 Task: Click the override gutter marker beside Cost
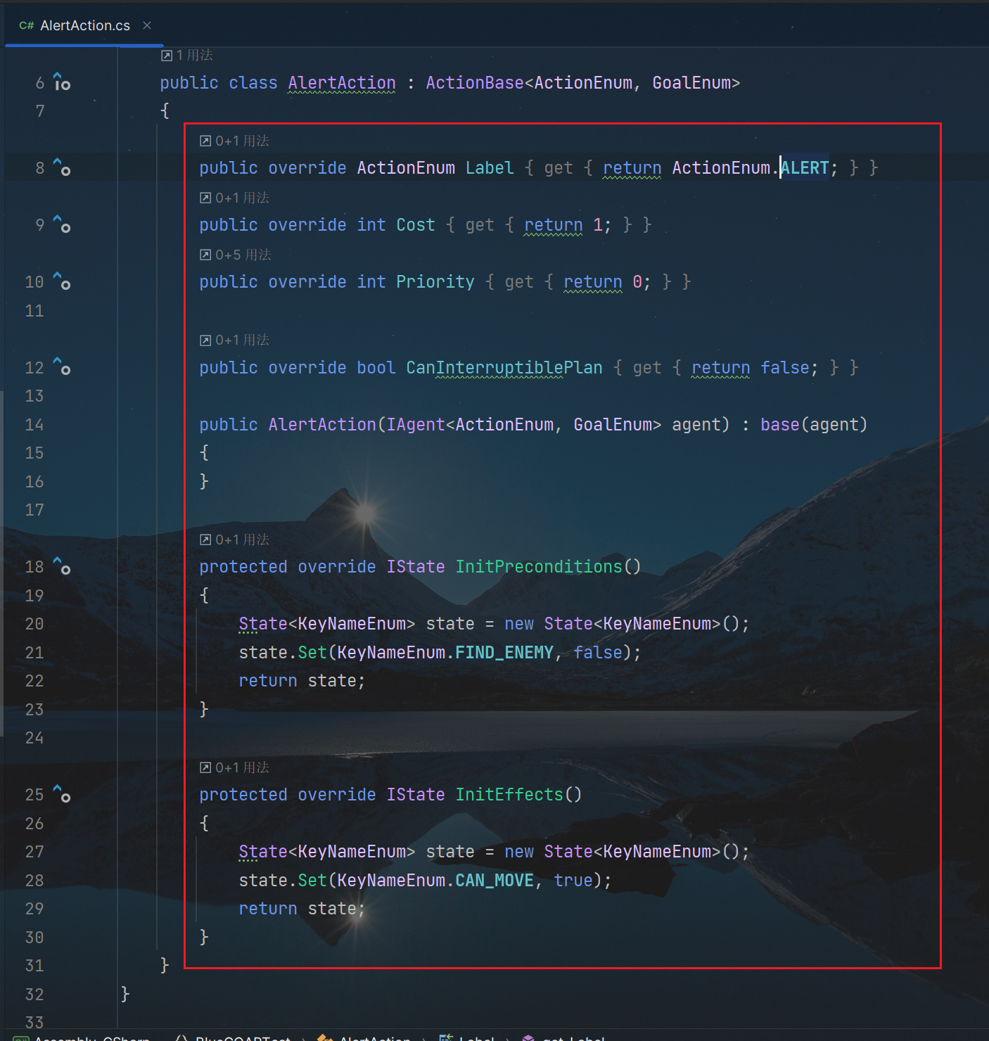62,224
